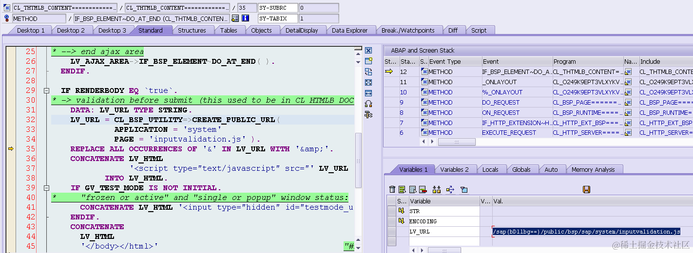
Task: Click line number 35 in the editor gutter
Action: (30, 149)
